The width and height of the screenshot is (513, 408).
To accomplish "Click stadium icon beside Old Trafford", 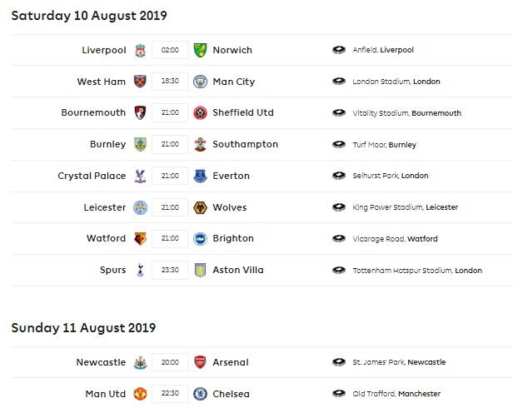I will 339,393.
